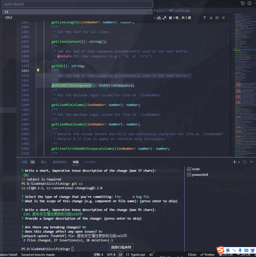The image size is (256, 257).
Task: Click ESLint status bar item
Action: pos(192,255)
